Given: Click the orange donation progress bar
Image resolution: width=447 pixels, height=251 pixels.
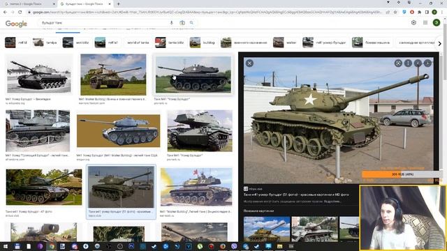Looking at the screenshot, I should click(x=402, y=174).
